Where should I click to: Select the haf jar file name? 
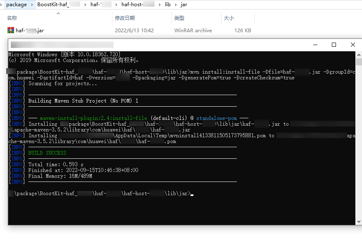(30, 31)
